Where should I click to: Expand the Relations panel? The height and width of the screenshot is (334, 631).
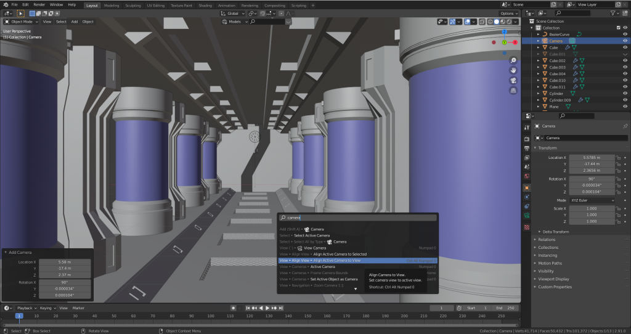(547, 240)
